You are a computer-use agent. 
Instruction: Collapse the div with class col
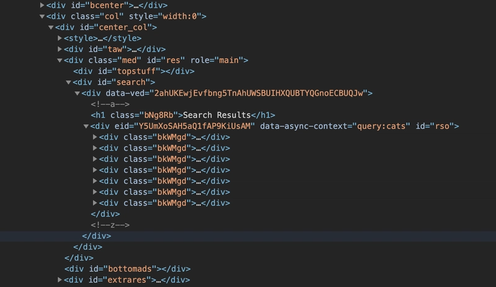pyautogui.click(x=42, y=16)
